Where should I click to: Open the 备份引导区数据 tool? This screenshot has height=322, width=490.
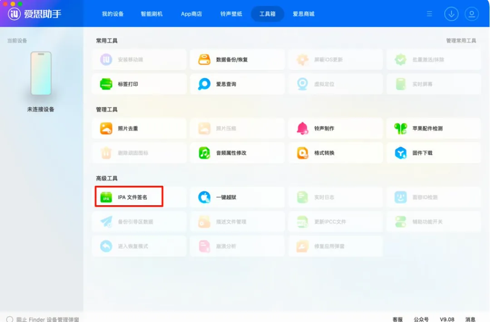point(139,221)
